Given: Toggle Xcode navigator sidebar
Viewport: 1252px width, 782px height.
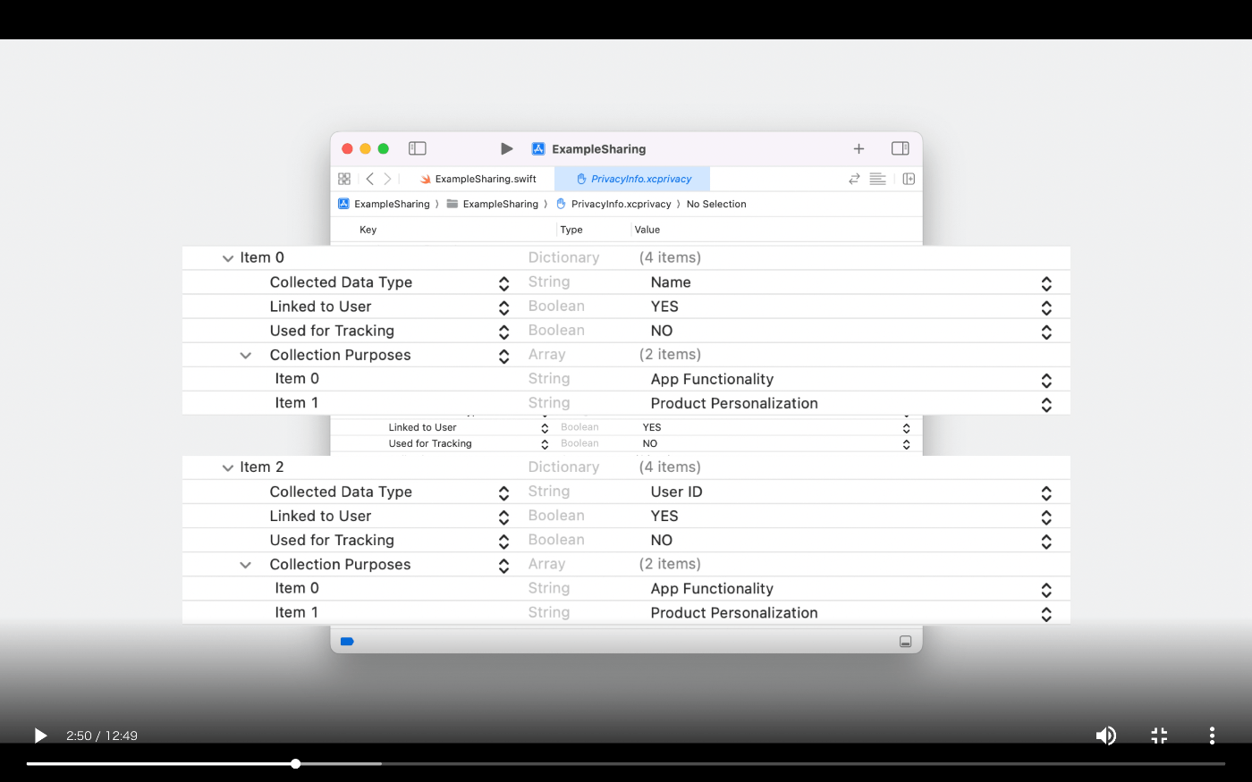Looking at the screenshot, I should pyautogui.click(x=418, y=148).
